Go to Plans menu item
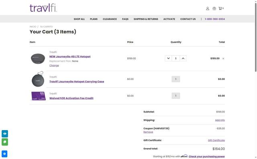This screenshot has height=159, width=257. coord(94,19)
